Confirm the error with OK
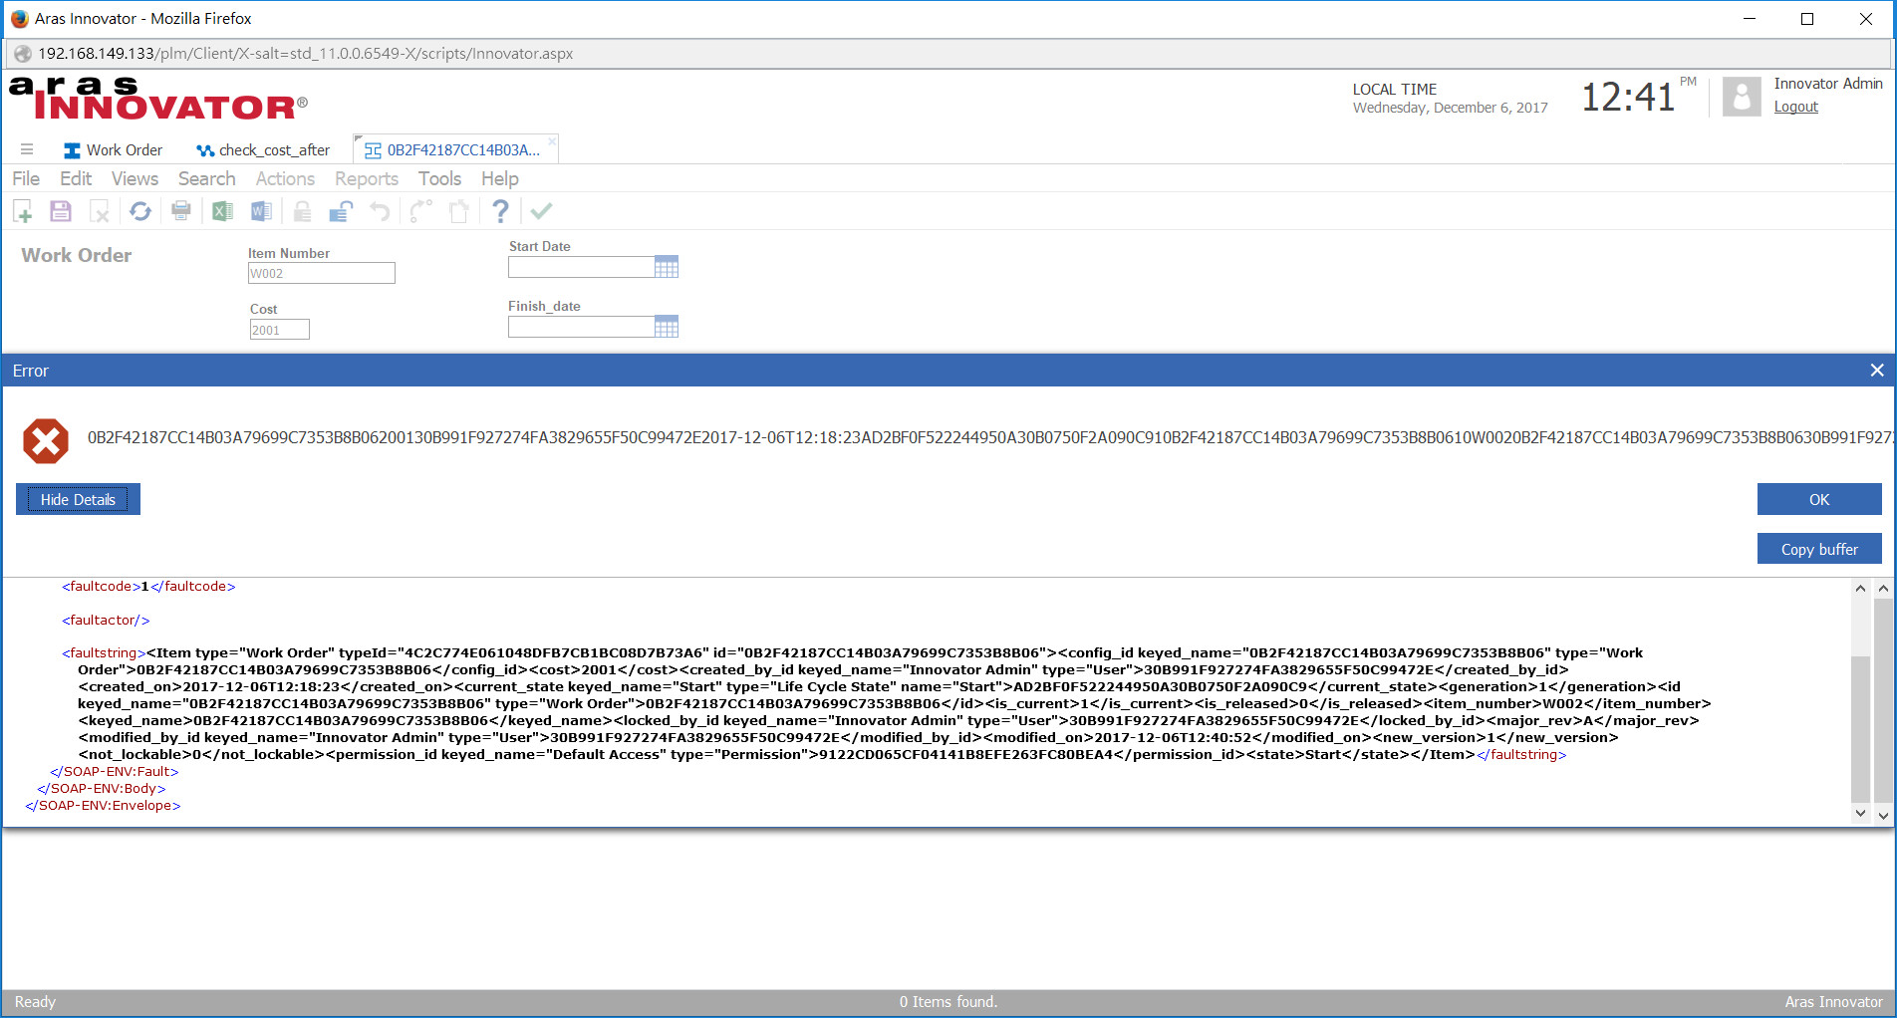 pos(1819,499)
